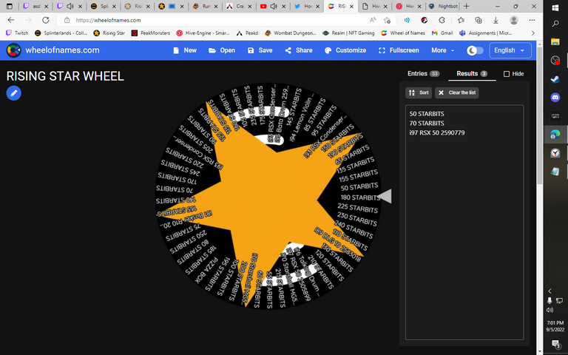Open the notification center icon
The image size is (568, 355).
(x=555, y=343)
